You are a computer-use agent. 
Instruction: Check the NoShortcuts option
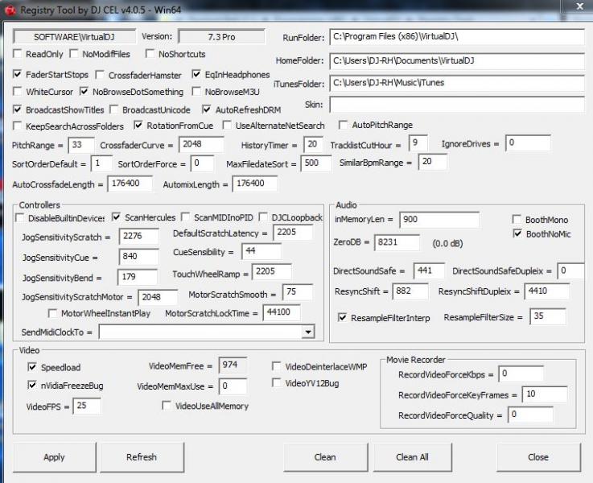150,54
